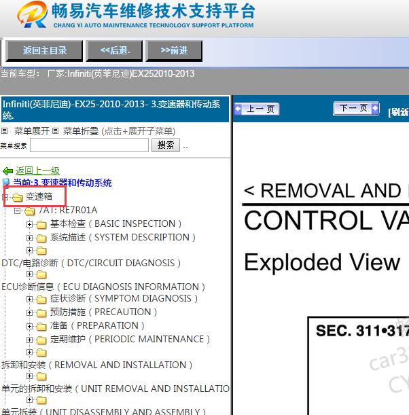Expand the UNIT REMOVAL AND INSTALLATION node
The height and width of the screenshot is (415, 409).
[29, 376]
